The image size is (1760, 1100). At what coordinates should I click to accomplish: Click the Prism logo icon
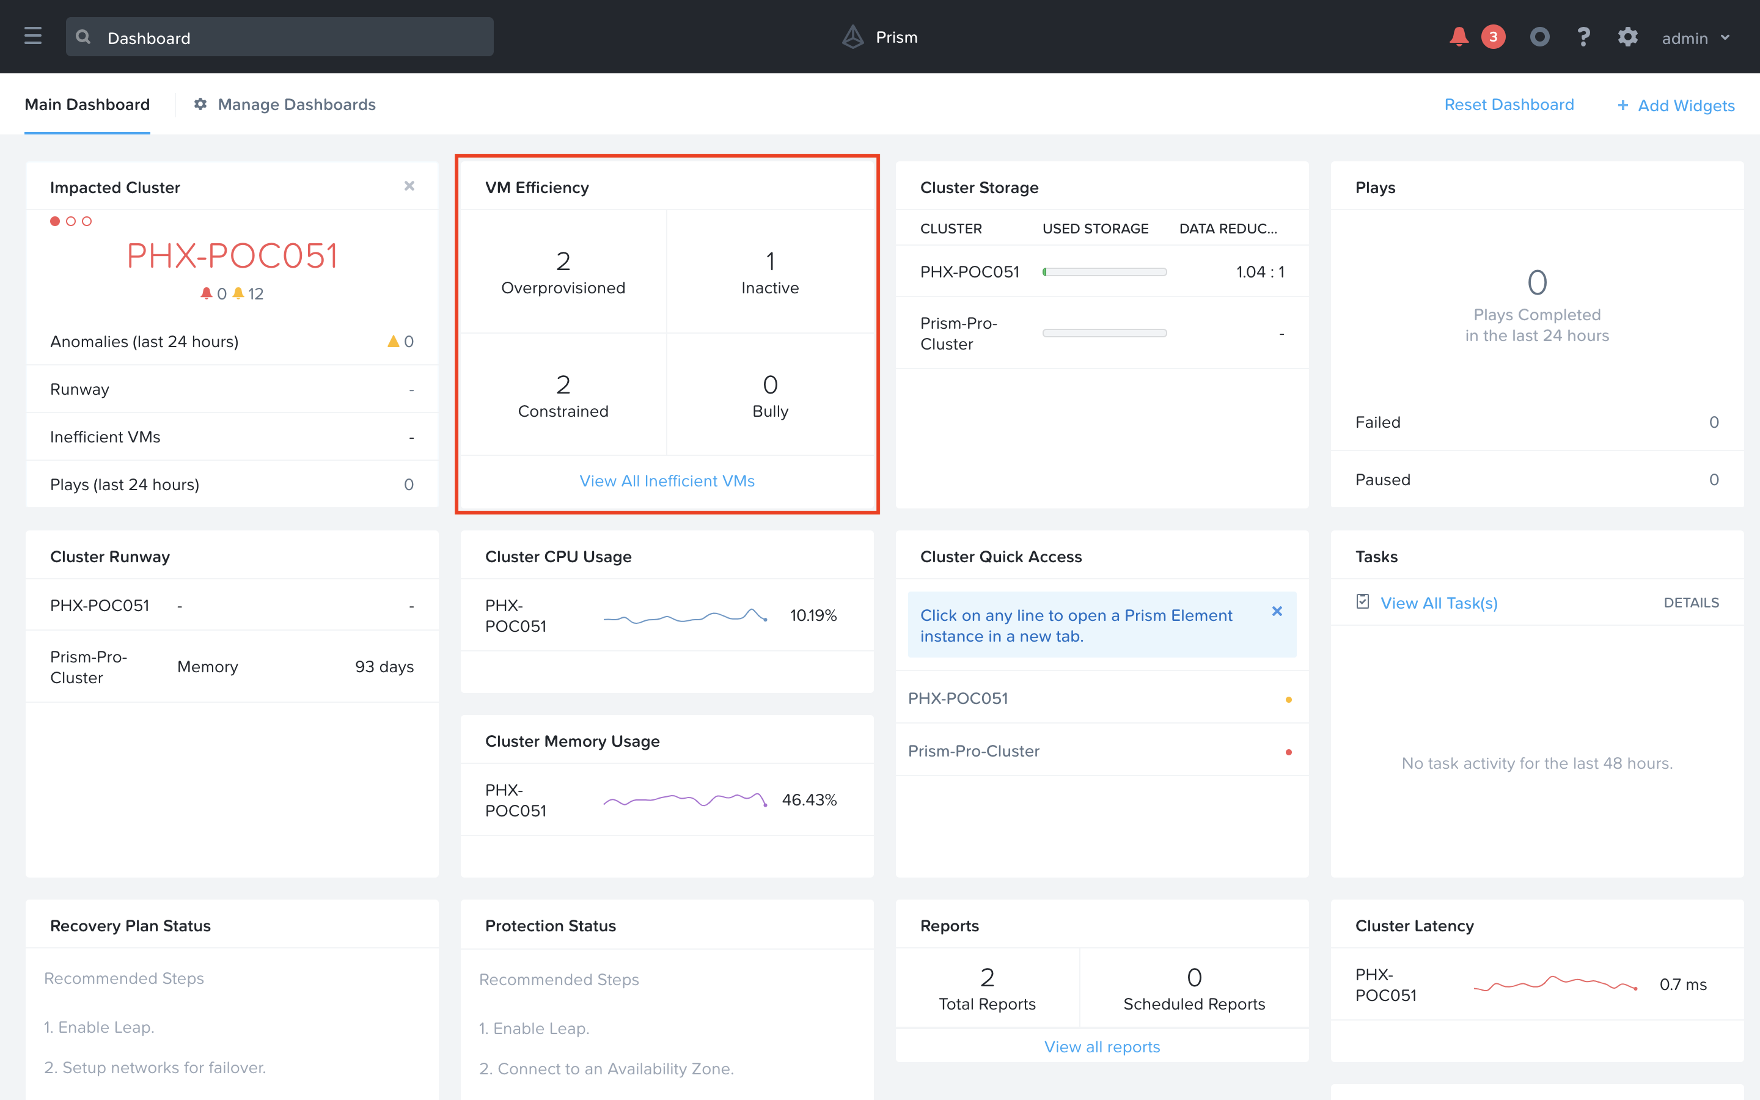tap(853, 37)
